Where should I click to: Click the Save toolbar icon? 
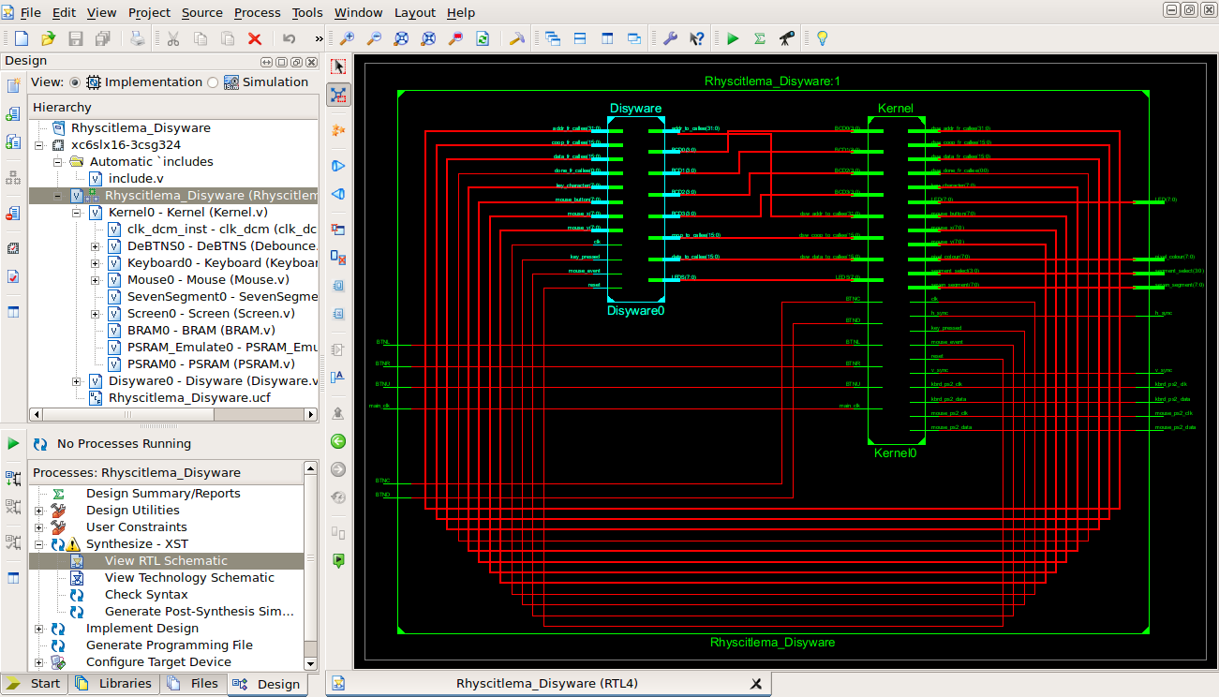pyautogui.click(x=75, y=38)
